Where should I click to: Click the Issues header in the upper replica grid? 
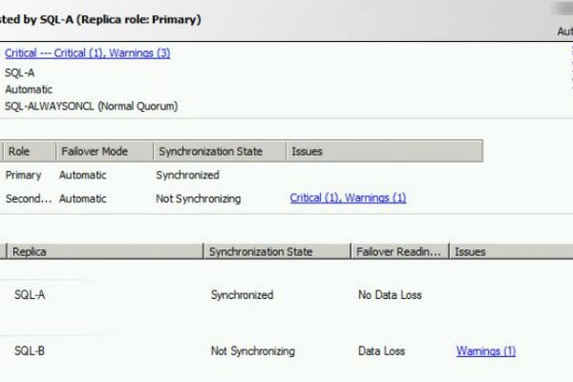pyautogui.click(x=306, y=151)
